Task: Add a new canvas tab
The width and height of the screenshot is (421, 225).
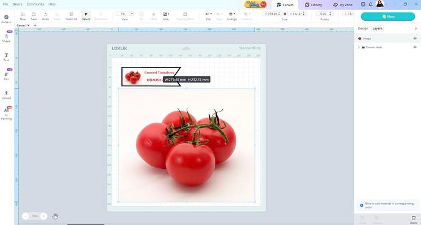Action: click(35, 25)
